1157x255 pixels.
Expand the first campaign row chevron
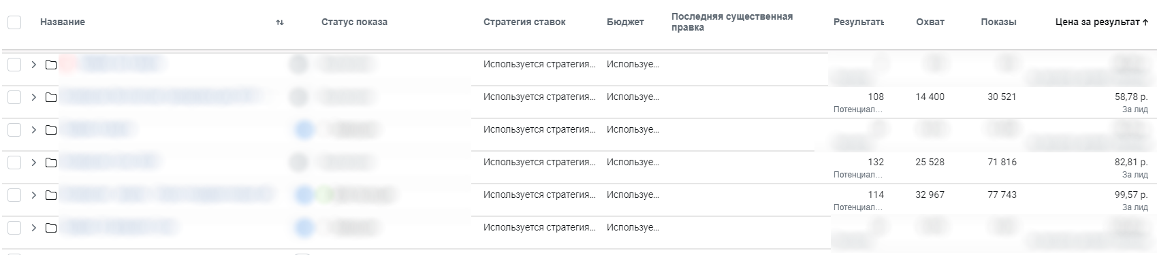click(x=33, y=65)
